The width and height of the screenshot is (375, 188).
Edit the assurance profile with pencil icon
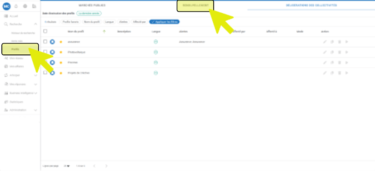point(325,42)
